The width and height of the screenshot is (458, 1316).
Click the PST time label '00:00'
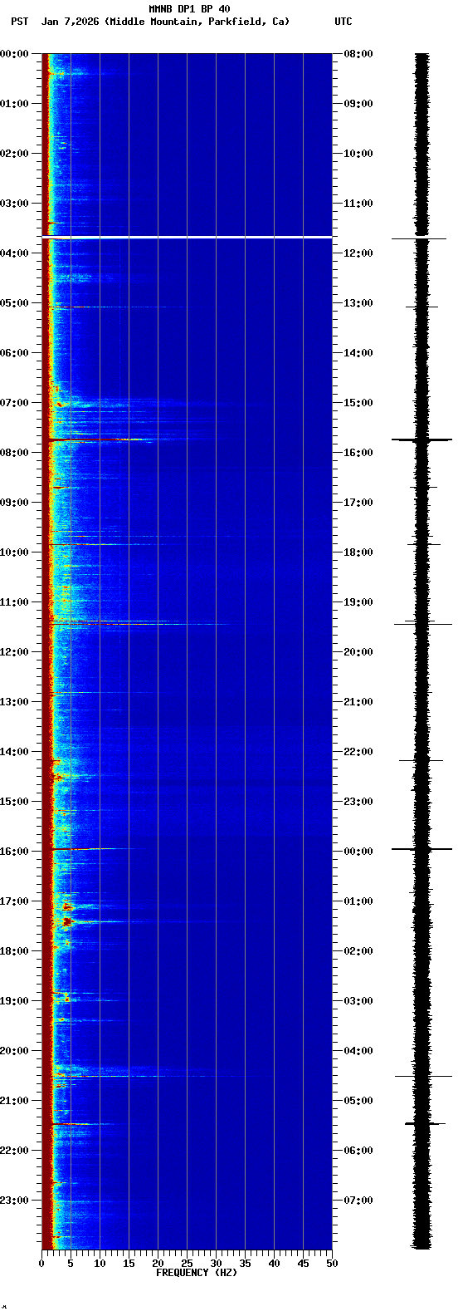pyautogui.click(x=15, y=54)
